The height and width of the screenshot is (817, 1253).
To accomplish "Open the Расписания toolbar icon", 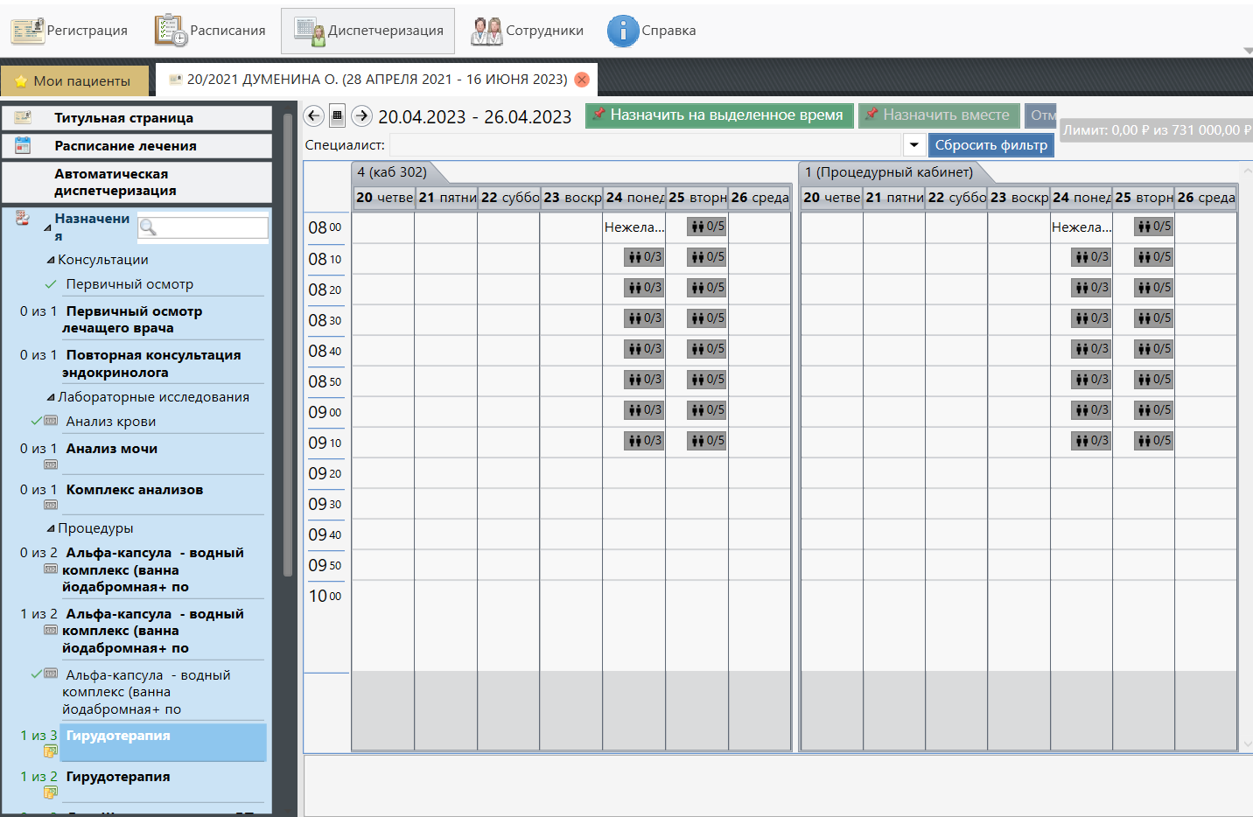I will coord(171,31).
